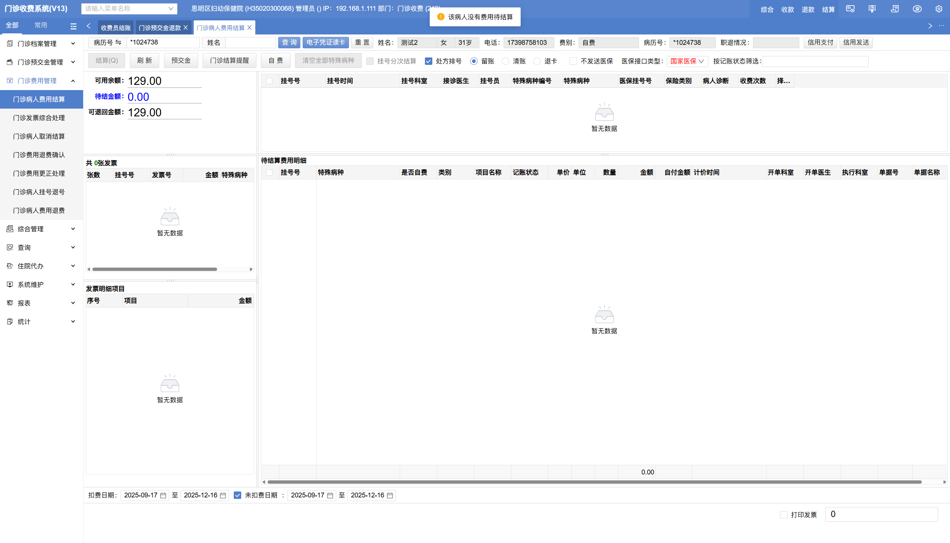Image resolution: width=950 pixels, height=543 pixels.
Task: Toggle the 处方排号 checkbox
Action: pos(429,61)
